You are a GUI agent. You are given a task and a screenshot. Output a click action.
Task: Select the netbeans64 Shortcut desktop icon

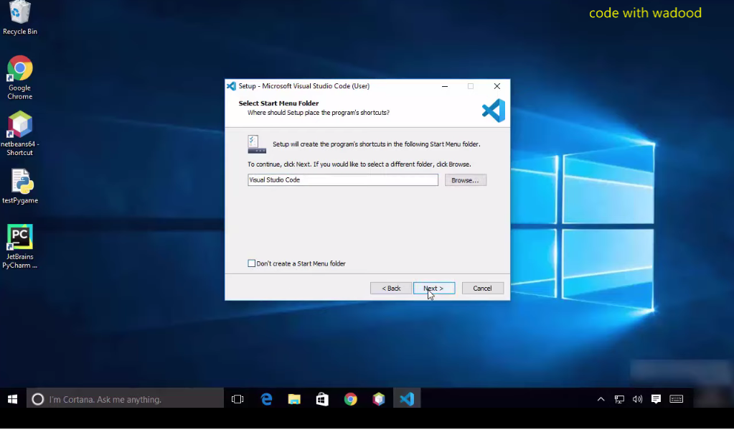pyautogui.click(x=19, y=134)
